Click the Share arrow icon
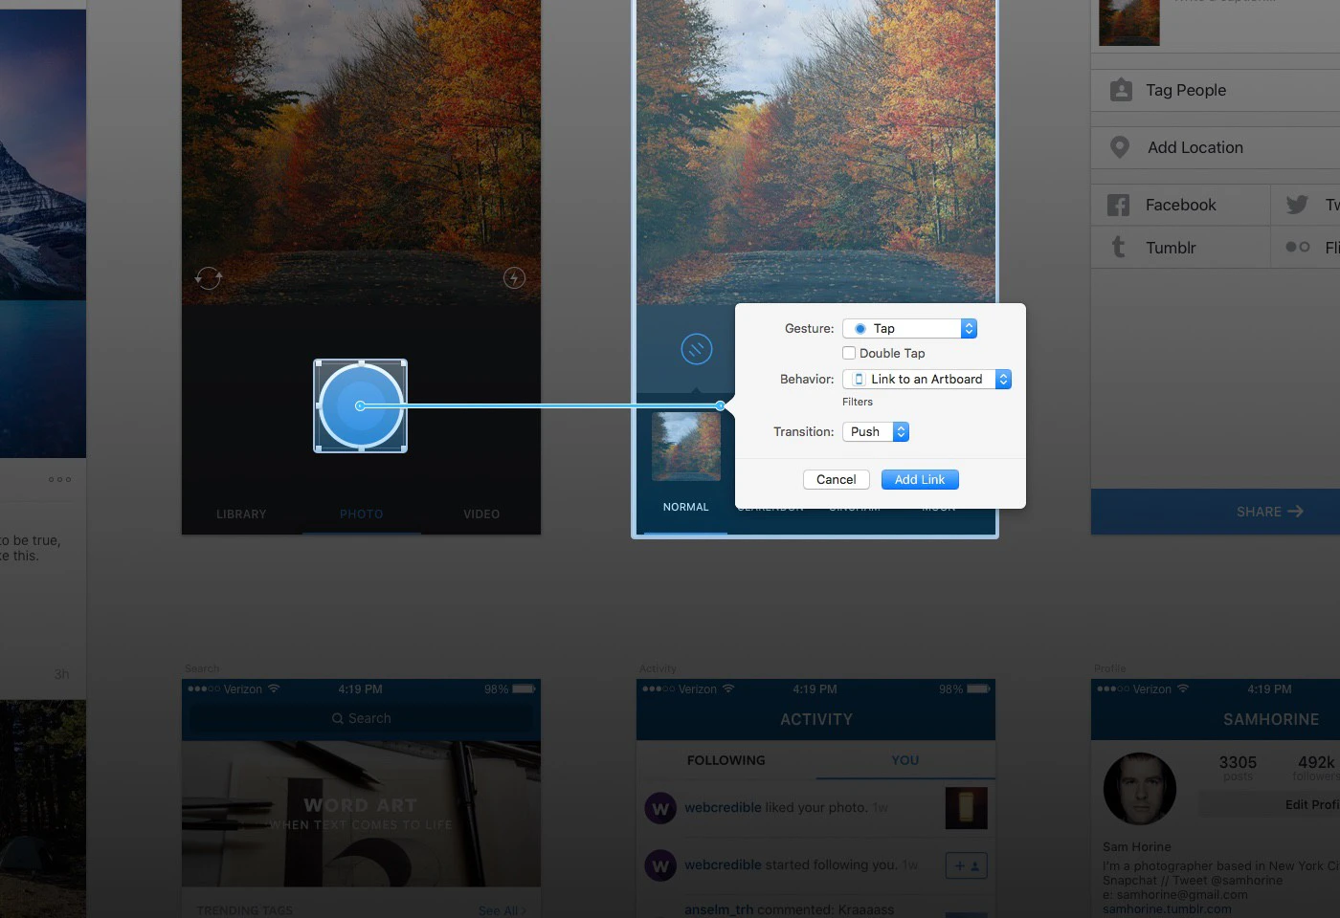Viewport: 1340px width, 918px height. [x=1297, y=512]
